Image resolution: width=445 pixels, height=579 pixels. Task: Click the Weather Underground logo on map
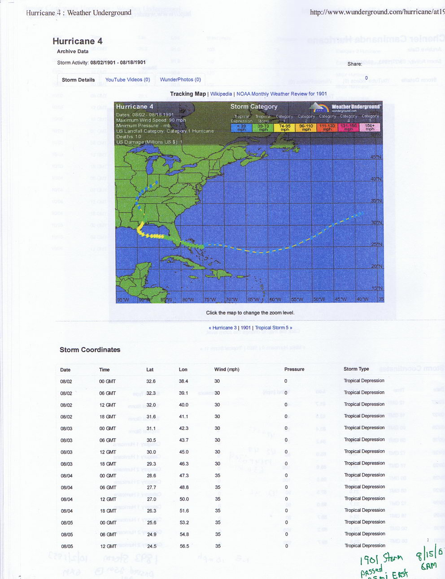pos(345,108)
